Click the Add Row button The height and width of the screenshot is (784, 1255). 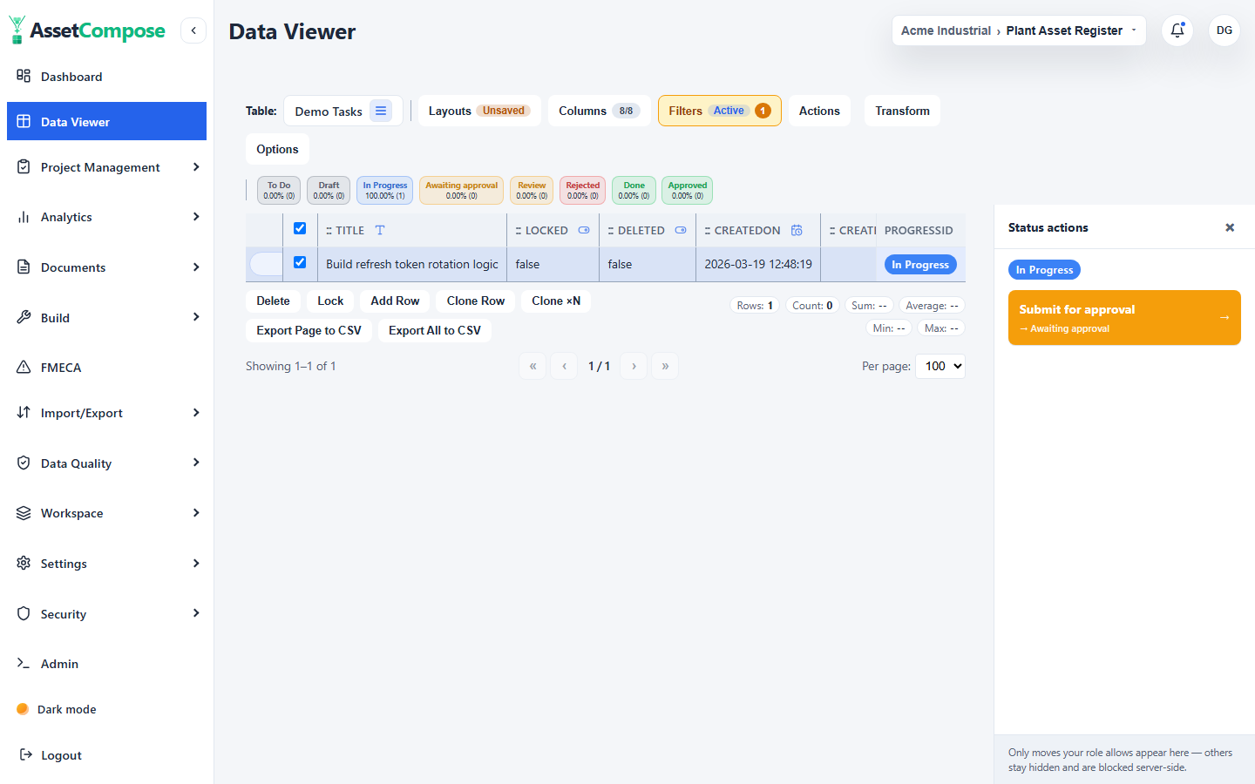[x=395, y=301]
